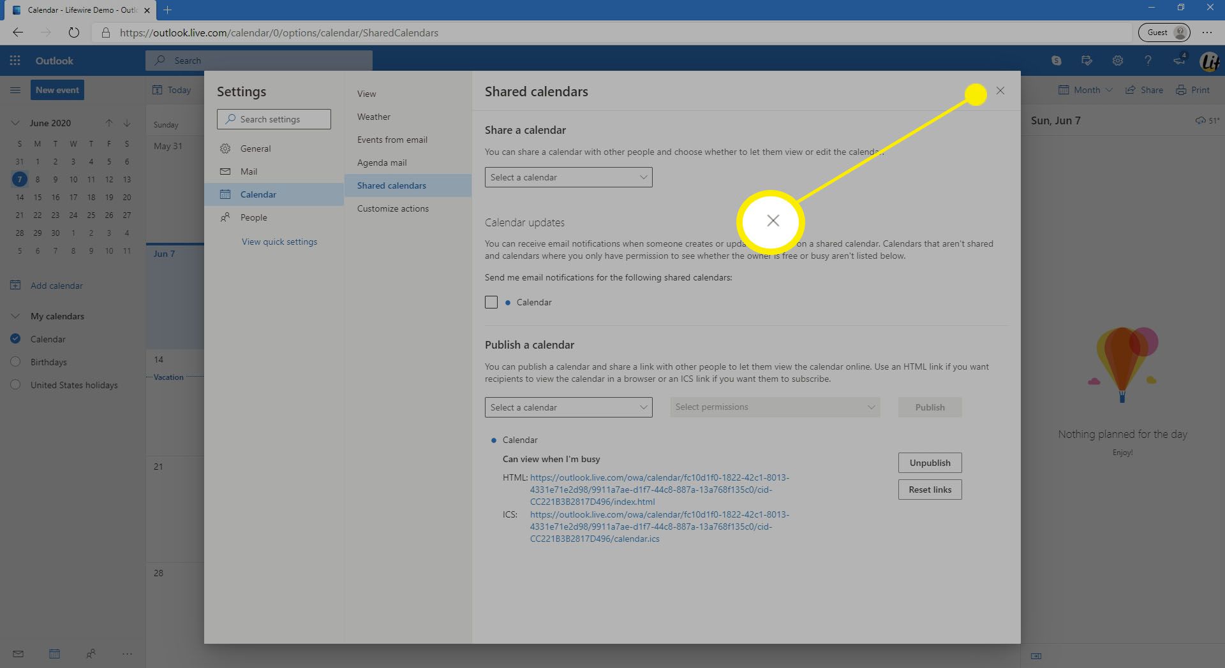Print the calendar

pyautogui.click(x=1193, y=90)
